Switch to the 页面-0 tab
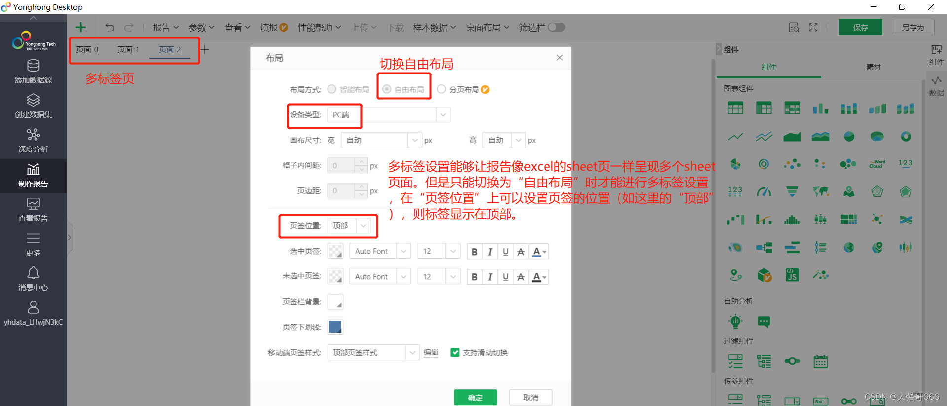947x406 pixels. 87,49
